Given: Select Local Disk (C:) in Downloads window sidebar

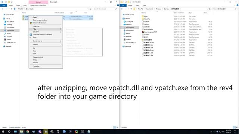Looking at the screenshot, I should (11, 42).
